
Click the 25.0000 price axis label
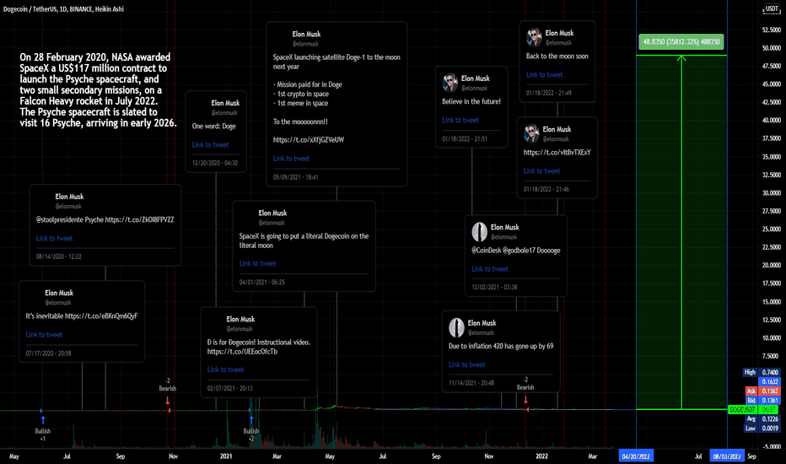(x=772, y=229)
